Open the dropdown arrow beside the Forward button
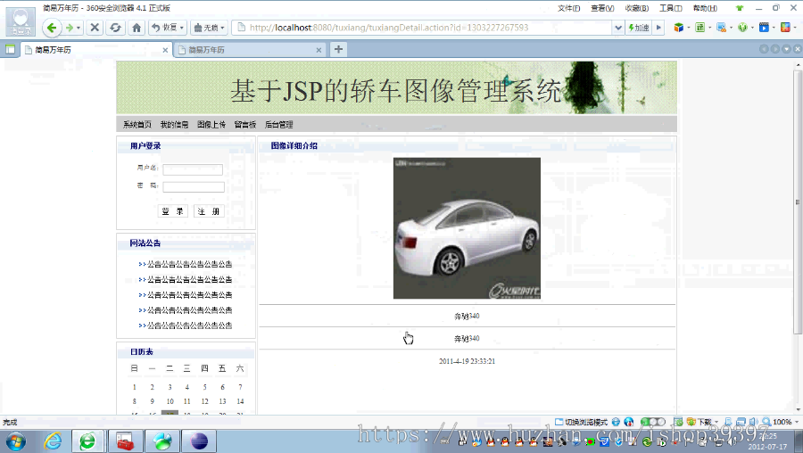803x453 pixels. (79, 28)
